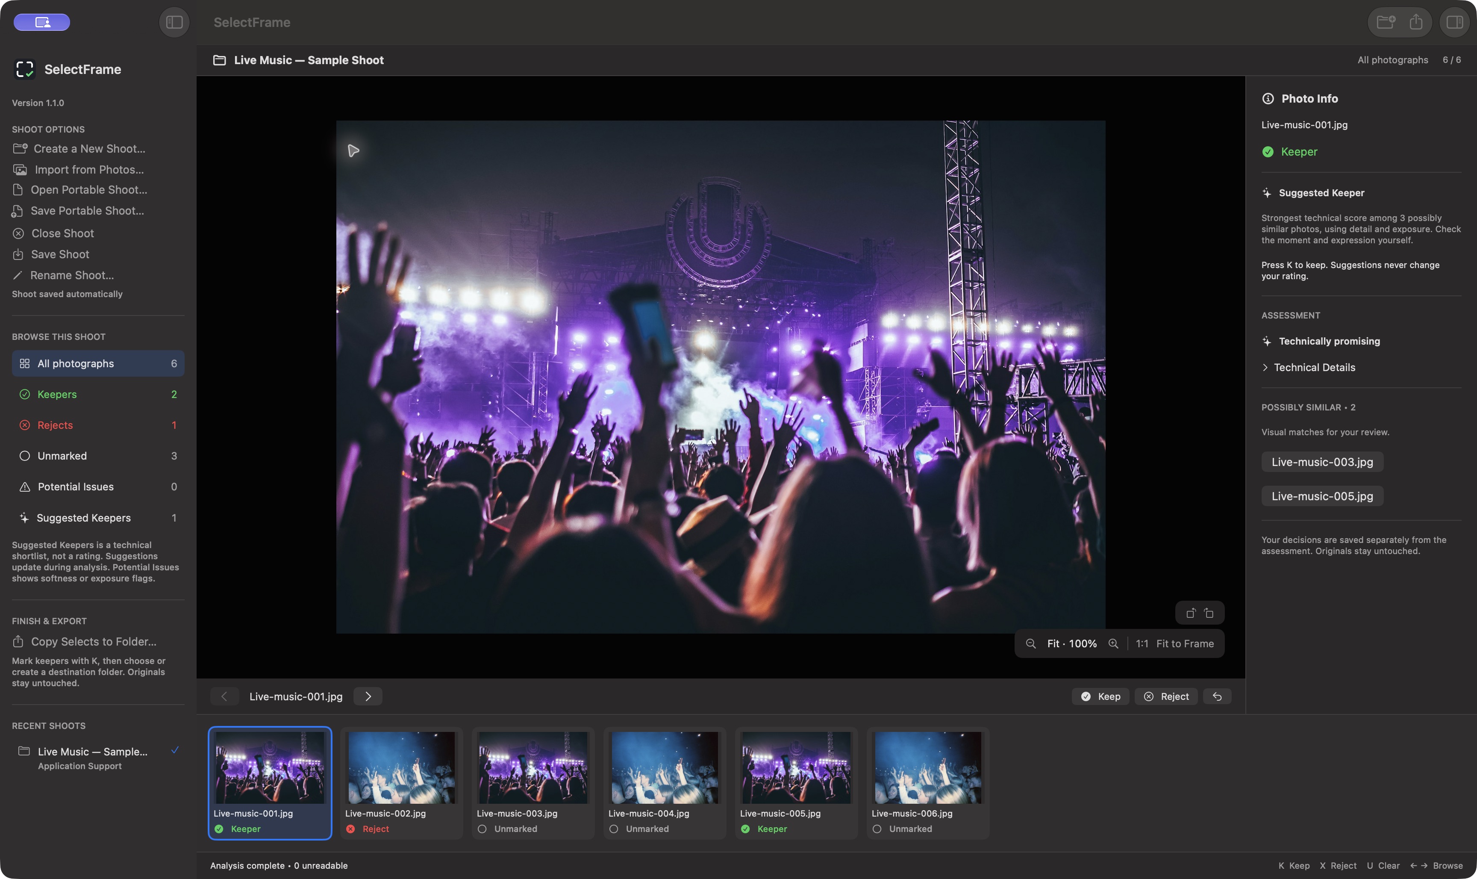This screenshot has width=1477, height=879.
Task: Select All photographs filter
Action: pos(98,364)
